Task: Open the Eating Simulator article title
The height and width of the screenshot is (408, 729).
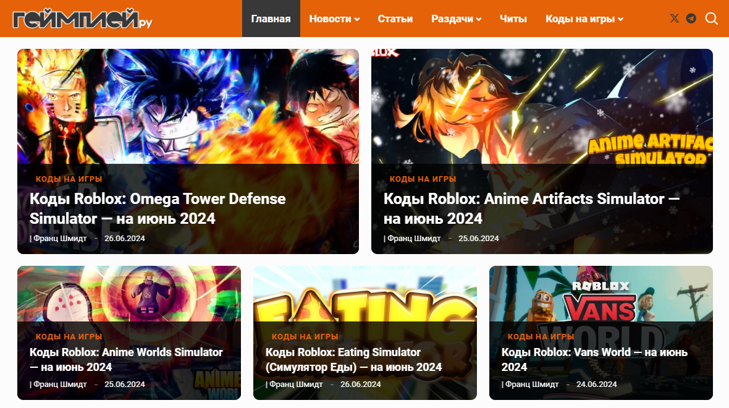Action: (x=353, y=360)
